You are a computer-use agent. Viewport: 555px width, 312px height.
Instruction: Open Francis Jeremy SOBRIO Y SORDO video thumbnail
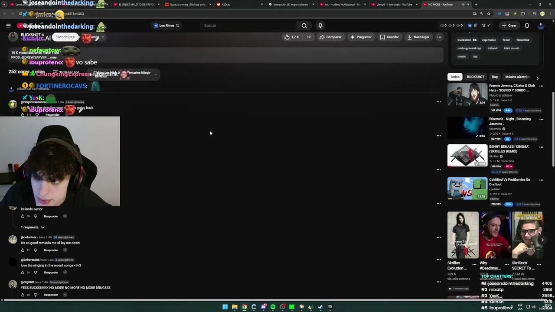pos(467,94)
